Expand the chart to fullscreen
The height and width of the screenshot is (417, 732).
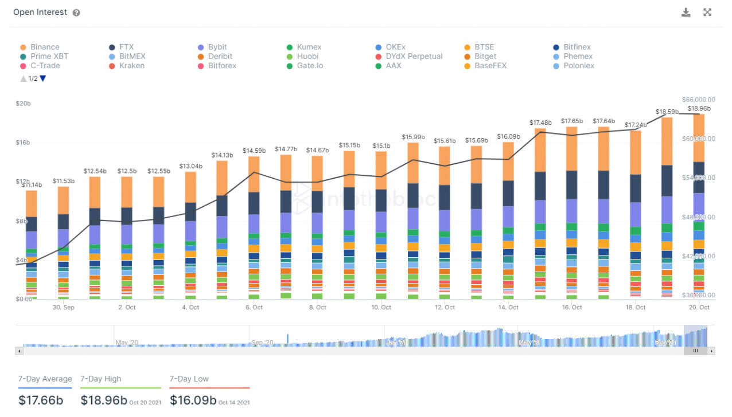[707, 11]
